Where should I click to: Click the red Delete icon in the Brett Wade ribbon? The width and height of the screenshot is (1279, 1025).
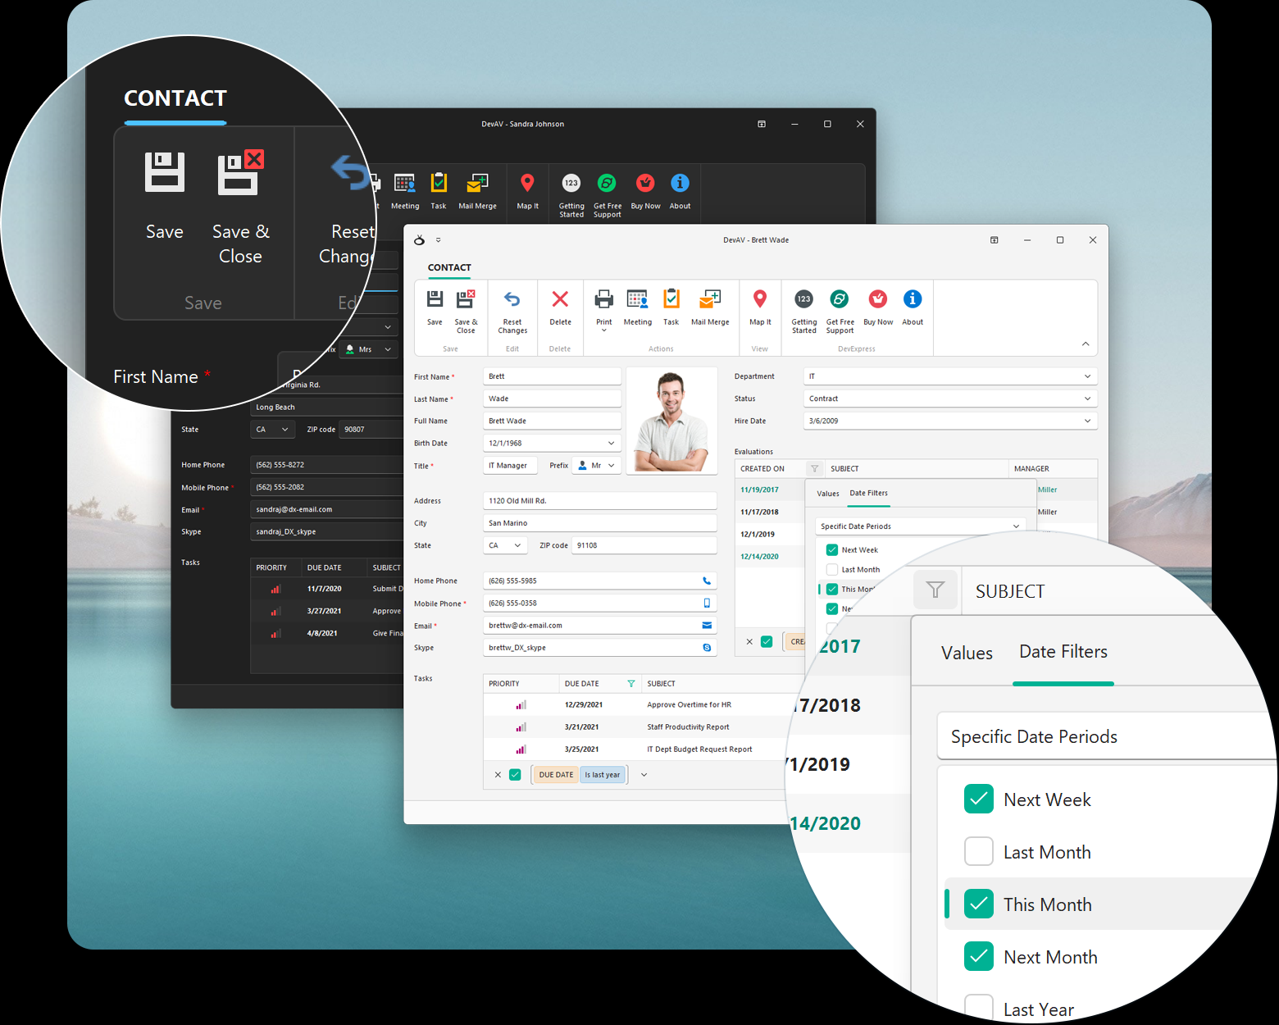tap(561, 299)
